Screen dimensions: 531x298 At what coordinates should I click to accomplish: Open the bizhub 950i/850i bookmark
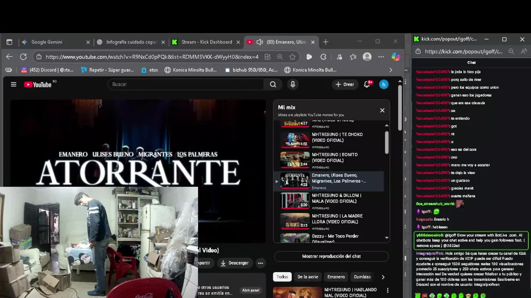click(x=251, y=70)
